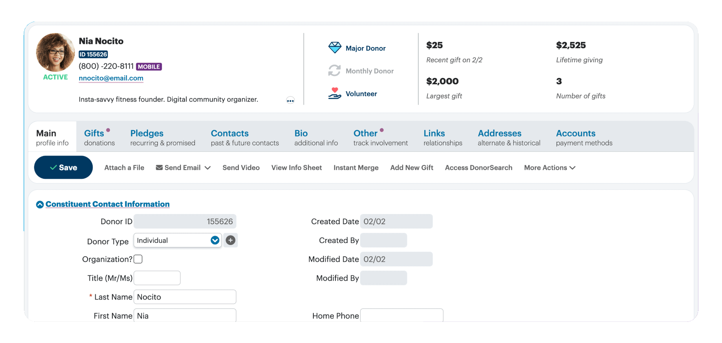Click the collapse arrow icon by Constituent Contact Information
Image resolution: width=722 pixels, height=343 pixels.
(40, 205)
